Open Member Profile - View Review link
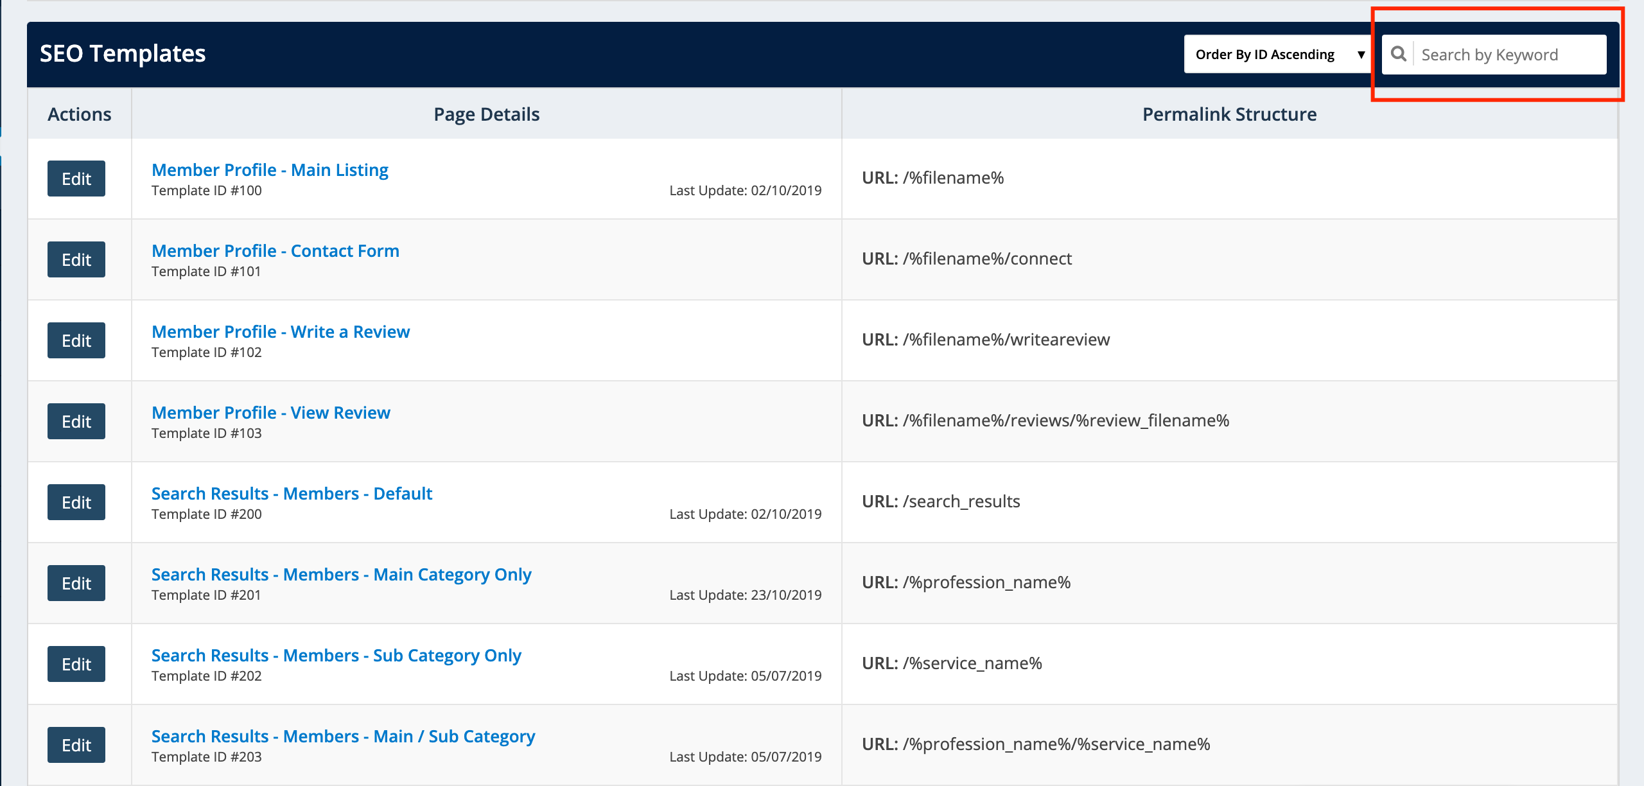The height and width of the screenshot is (786, 1644). [x=270, y=413]
